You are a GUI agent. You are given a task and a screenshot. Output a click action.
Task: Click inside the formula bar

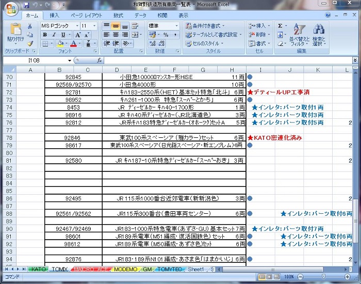click(x=228, y=60)
